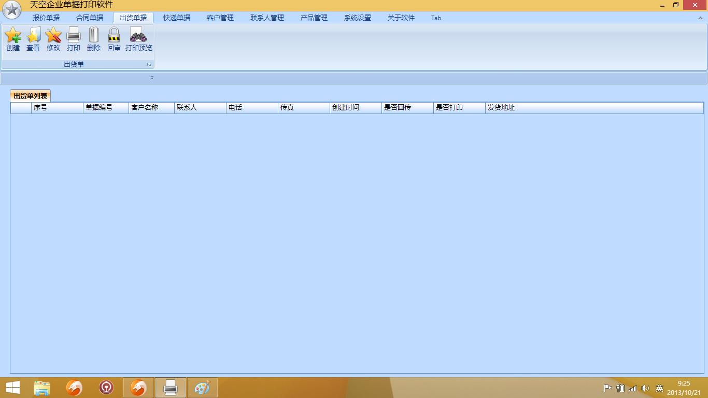Switch to the 报价单据 ribbon tab
Viewport: 708px width, 398px height.
pyautogui.click(x=46, y=18)
